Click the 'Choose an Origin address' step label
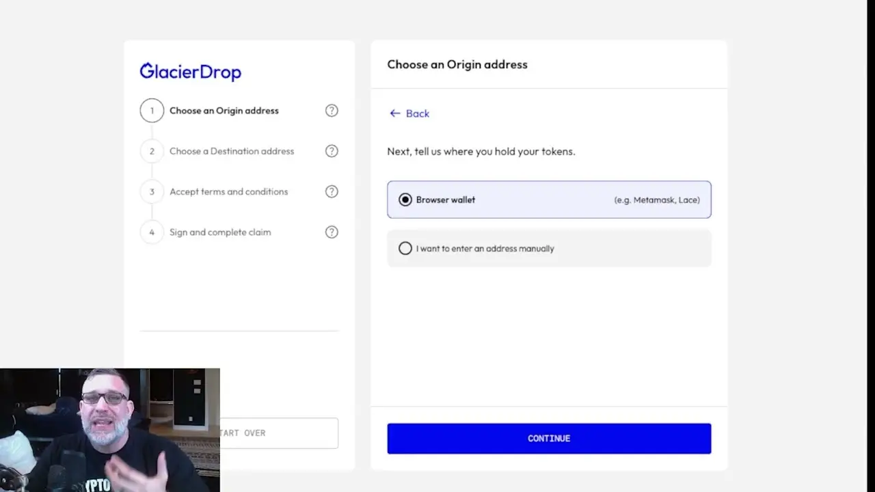 [224, 111]
